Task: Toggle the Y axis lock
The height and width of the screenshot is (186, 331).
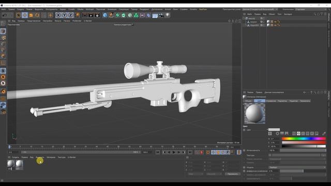Action: pos(64,15)
